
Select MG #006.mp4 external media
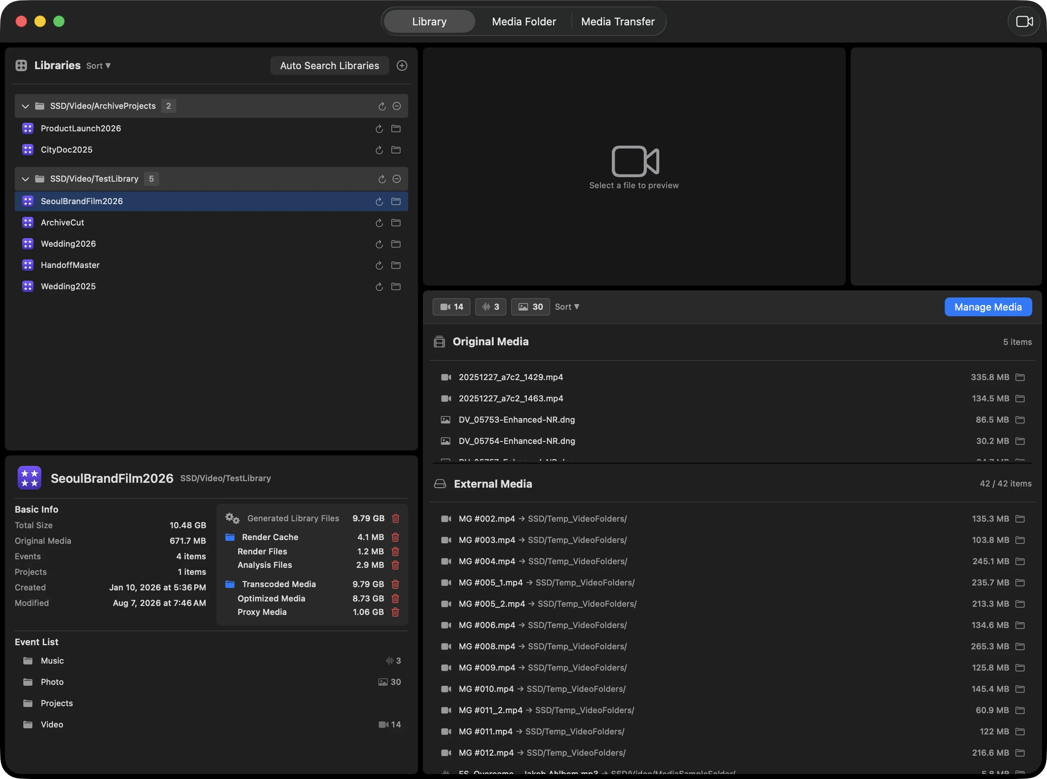click(x=732, y=625)
